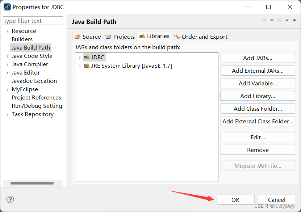Open the forward history dropdown arrow
Screen dimensions: 301x212
click(x=287, y=21)
